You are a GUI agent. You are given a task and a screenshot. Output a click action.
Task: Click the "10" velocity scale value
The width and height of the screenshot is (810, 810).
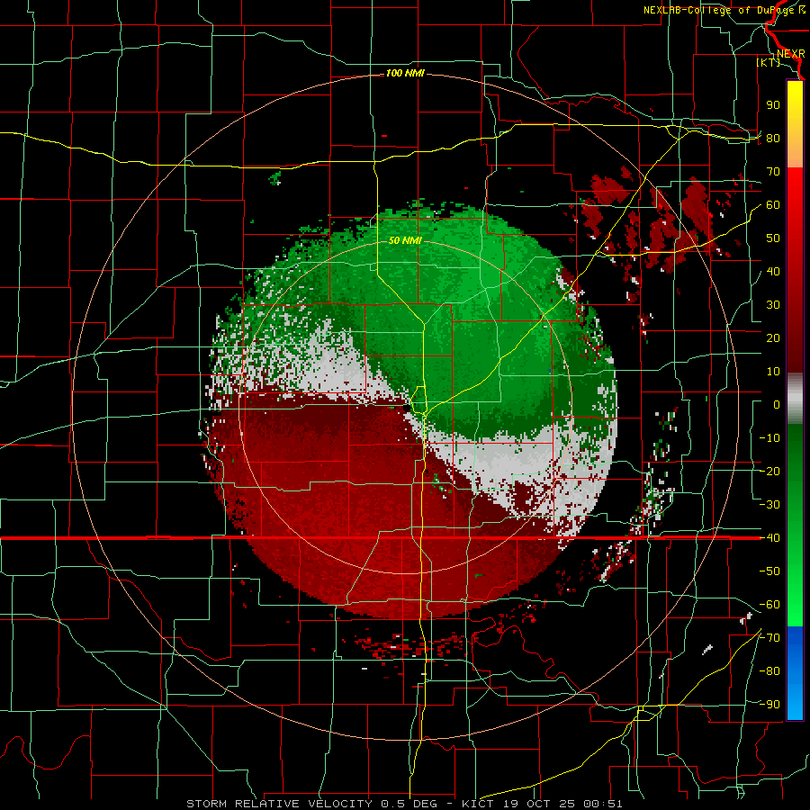tap(773, 372)
